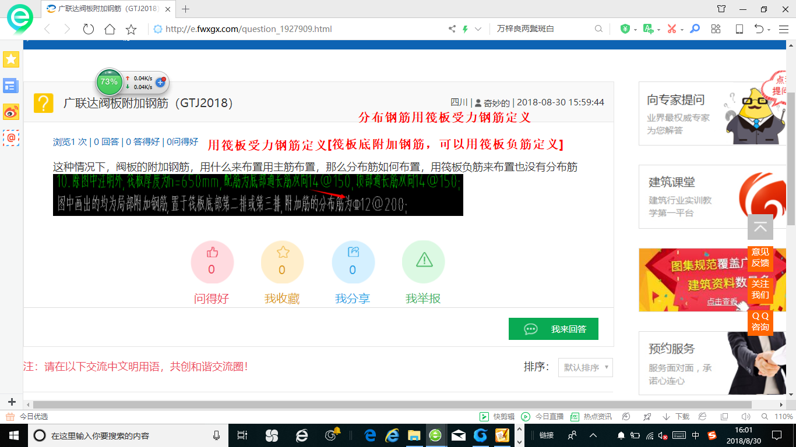Open the green shield payment protection icon
Viewport: 796px width, 447px height.
(x=625, y=29)
